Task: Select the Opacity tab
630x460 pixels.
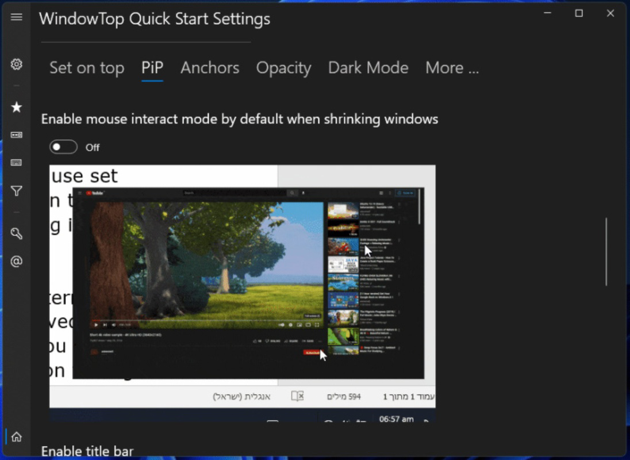Action: [x=283, y=67]
